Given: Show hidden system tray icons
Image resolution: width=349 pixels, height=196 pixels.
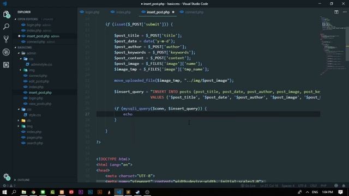Looking at the screenshot, I should [308, 192].
